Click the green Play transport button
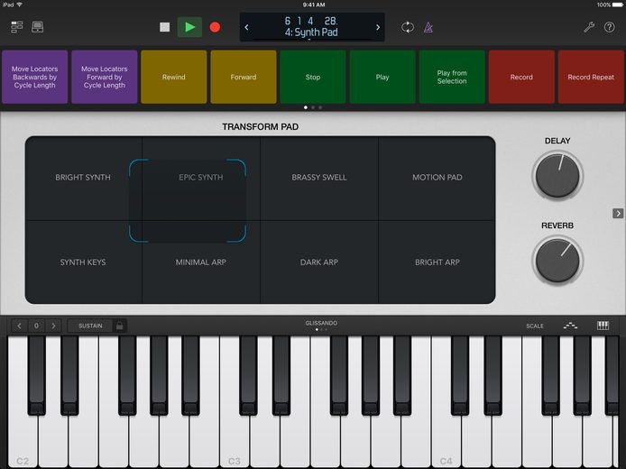 point(189,27)
